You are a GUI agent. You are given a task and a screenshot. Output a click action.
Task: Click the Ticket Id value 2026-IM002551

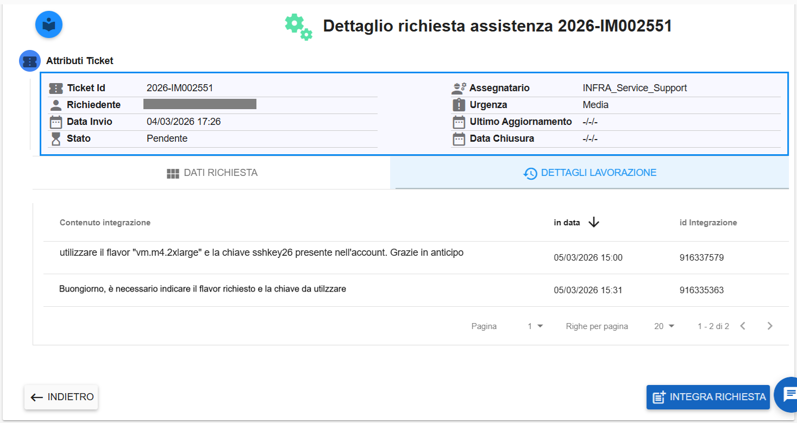180,88
